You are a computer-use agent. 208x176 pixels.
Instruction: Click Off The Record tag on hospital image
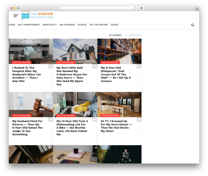[22, 62]
